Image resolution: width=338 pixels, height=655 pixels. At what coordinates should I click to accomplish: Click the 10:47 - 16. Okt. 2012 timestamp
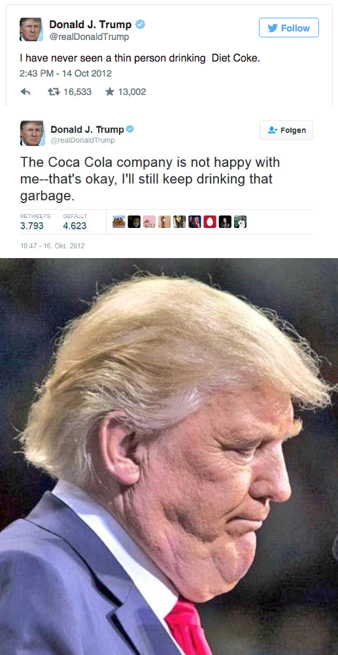point(52,246)
